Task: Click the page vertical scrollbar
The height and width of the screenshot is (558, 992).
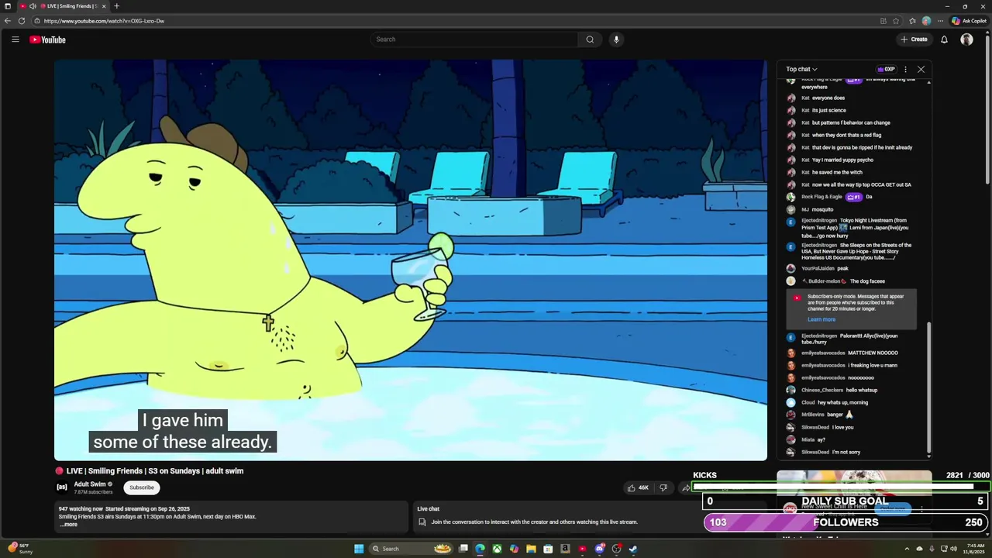Action: (x=988, y=108)
